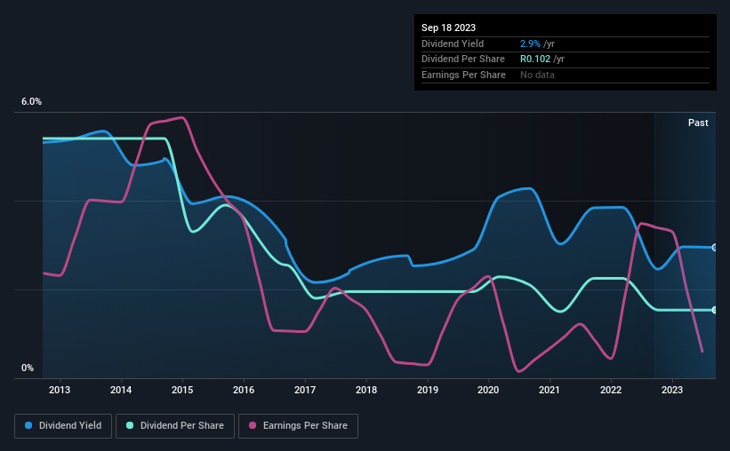Click the 2020 x-axis label
Viewport: 730px width, 451px height.
488,390
